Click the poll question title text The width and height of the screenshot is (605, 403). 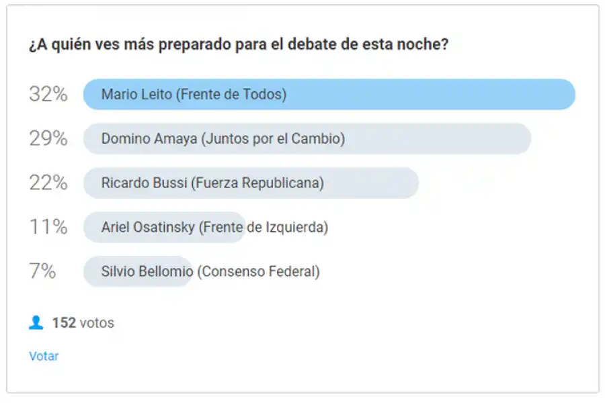[x=239, y=44]
